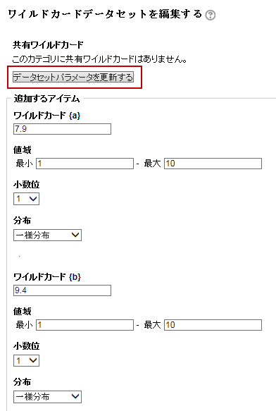Click the ワイルドカード {b} label
The height and width of the screenshot is (411, 276).
pyautogui.click(x=47, y=277)
